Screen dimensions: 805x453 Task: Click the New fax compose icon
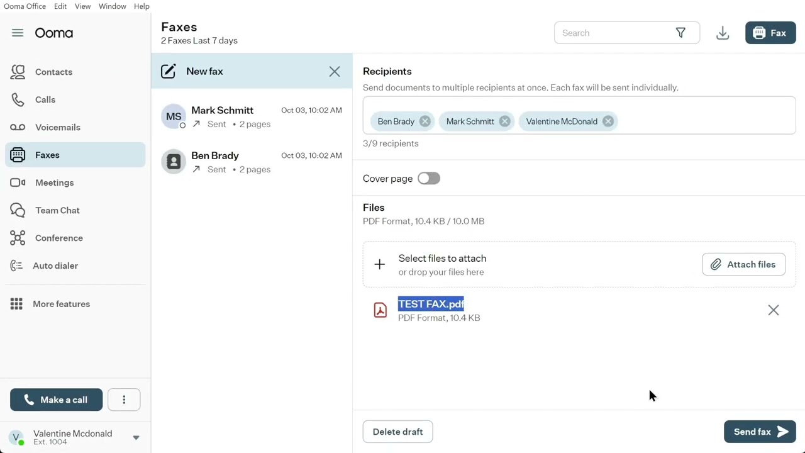[x=168, y=71]
